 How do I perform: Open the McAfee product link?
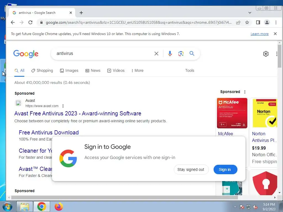(226, 134)
